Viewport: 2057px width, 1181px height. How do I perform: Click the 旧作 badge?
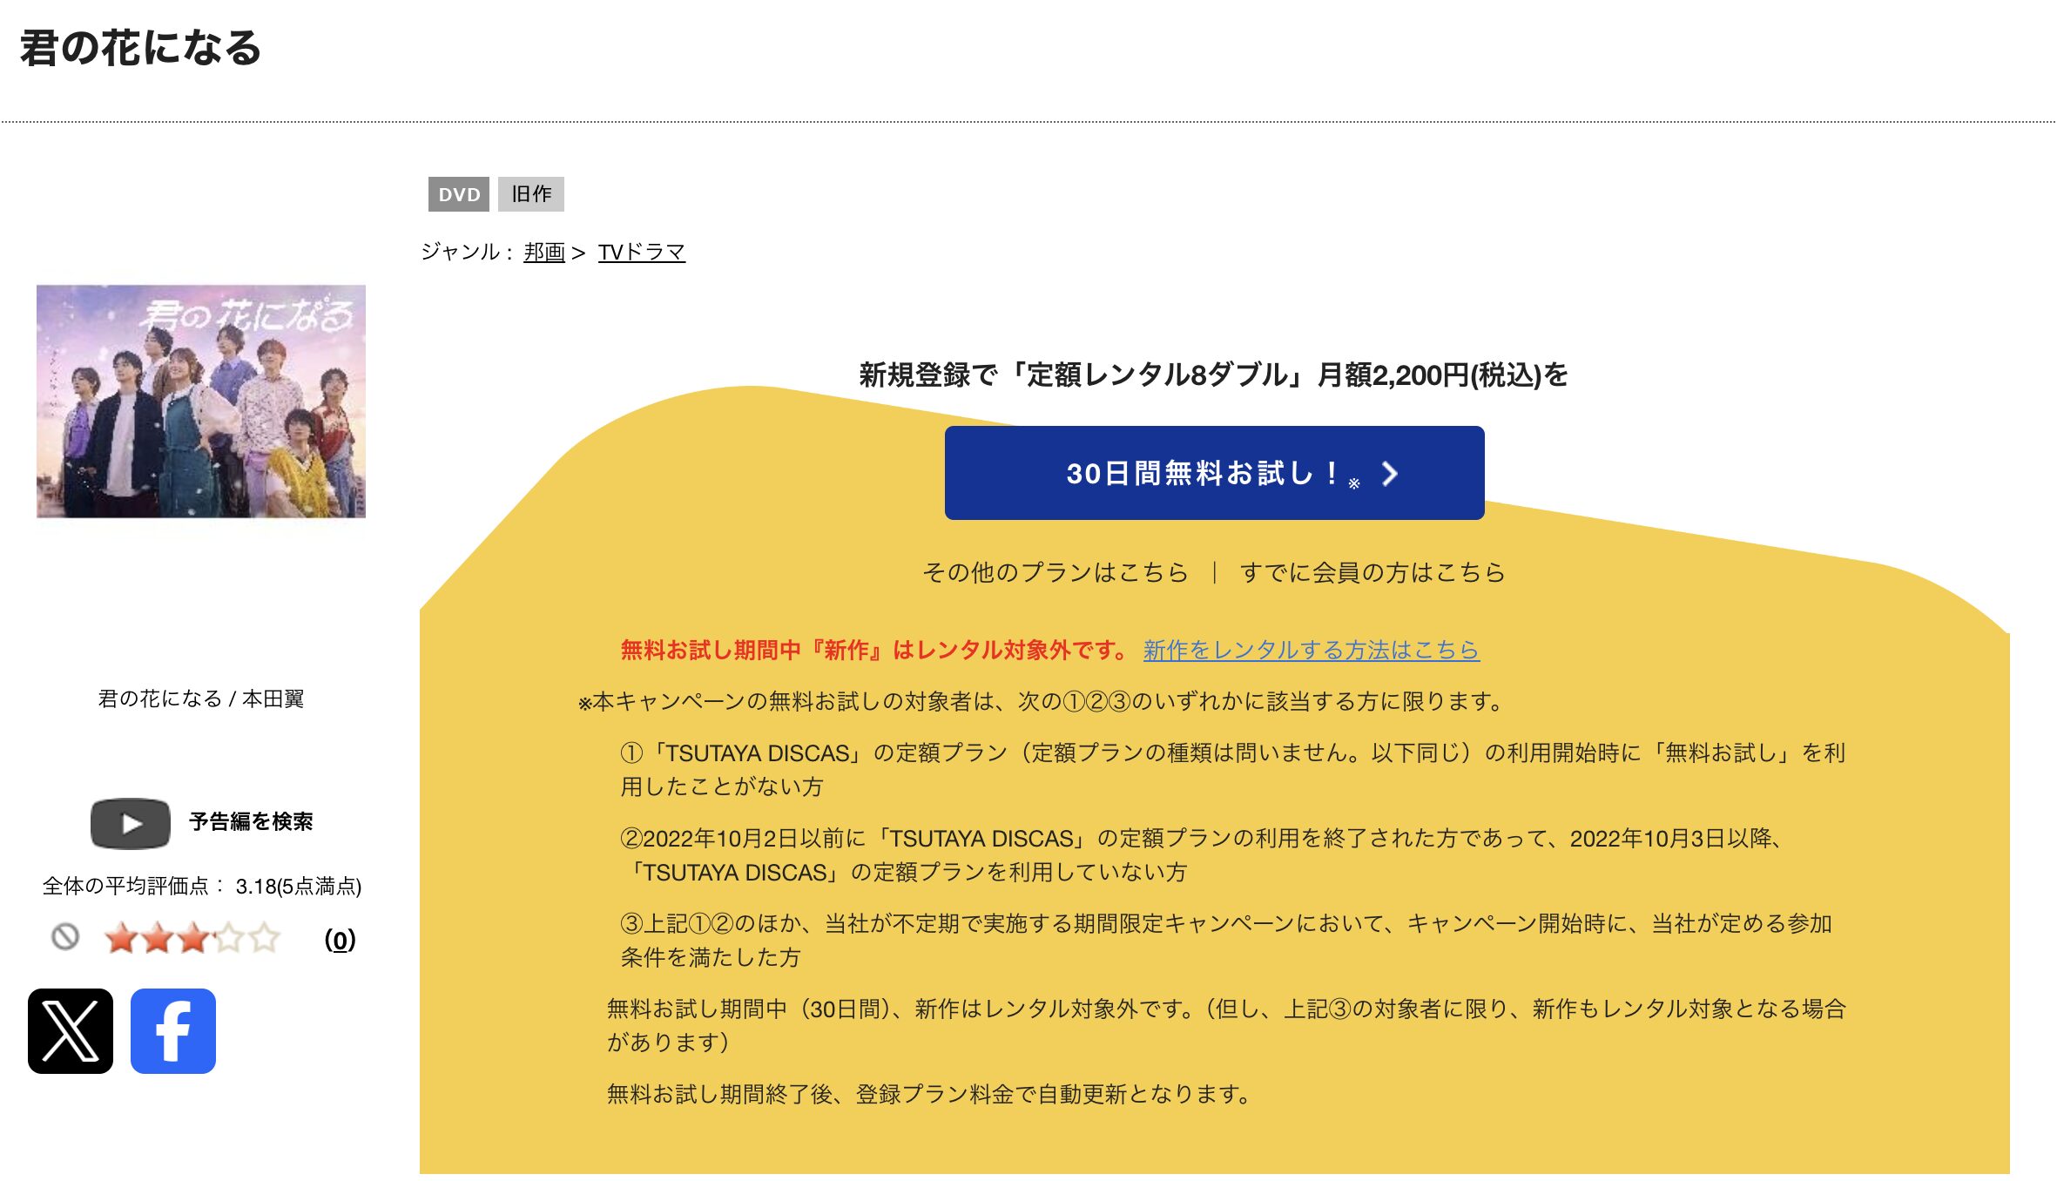pos(531,194)
